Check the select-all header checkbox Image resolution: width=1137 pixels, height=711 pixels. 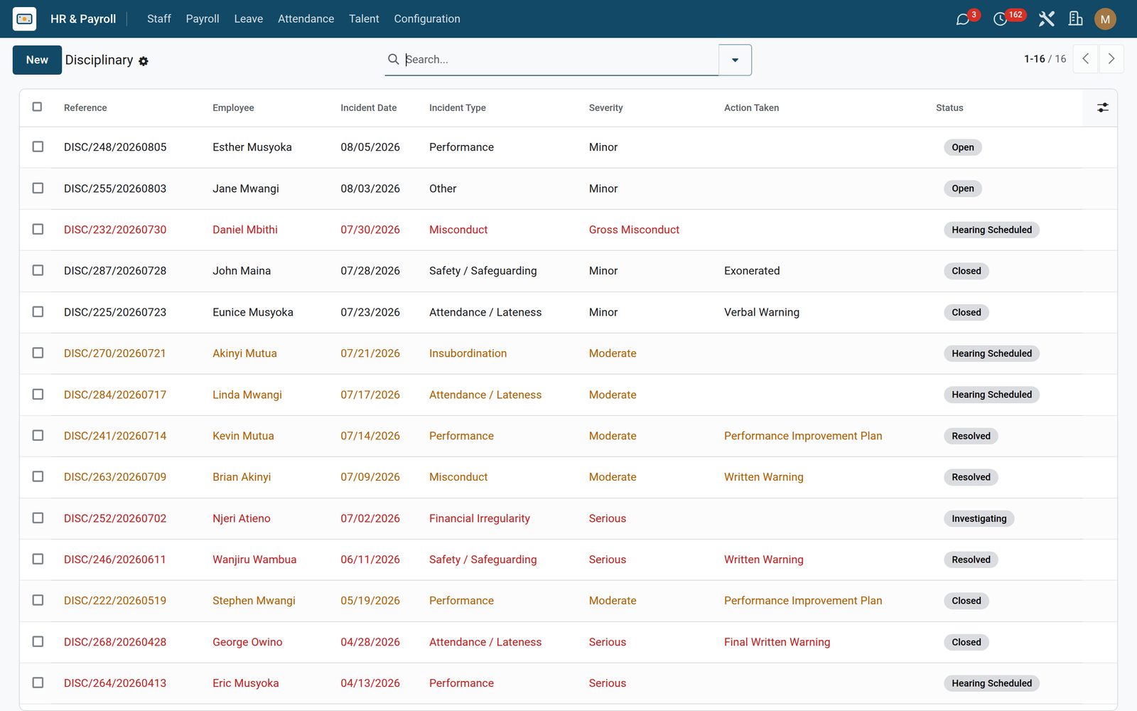(x=37, y=107)
